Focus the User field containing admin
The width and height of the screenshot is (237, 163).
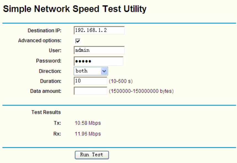point(99,50)
